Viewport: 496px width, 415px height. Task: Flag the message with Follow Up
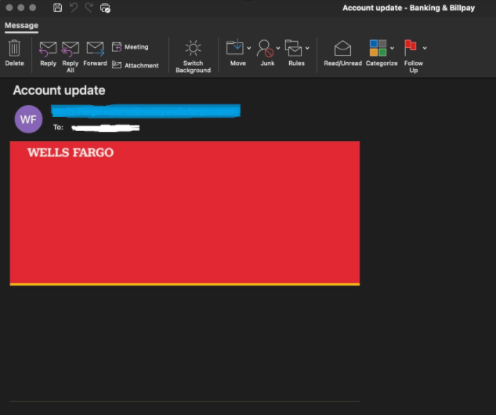pos(411,48)
